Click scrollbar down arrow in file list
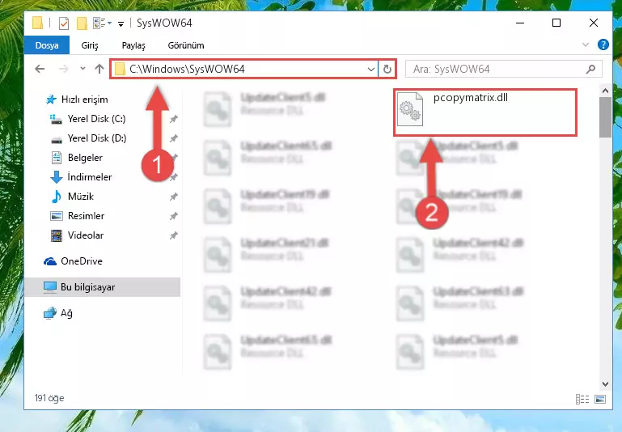622x432 pixels. tap(605, 383)
